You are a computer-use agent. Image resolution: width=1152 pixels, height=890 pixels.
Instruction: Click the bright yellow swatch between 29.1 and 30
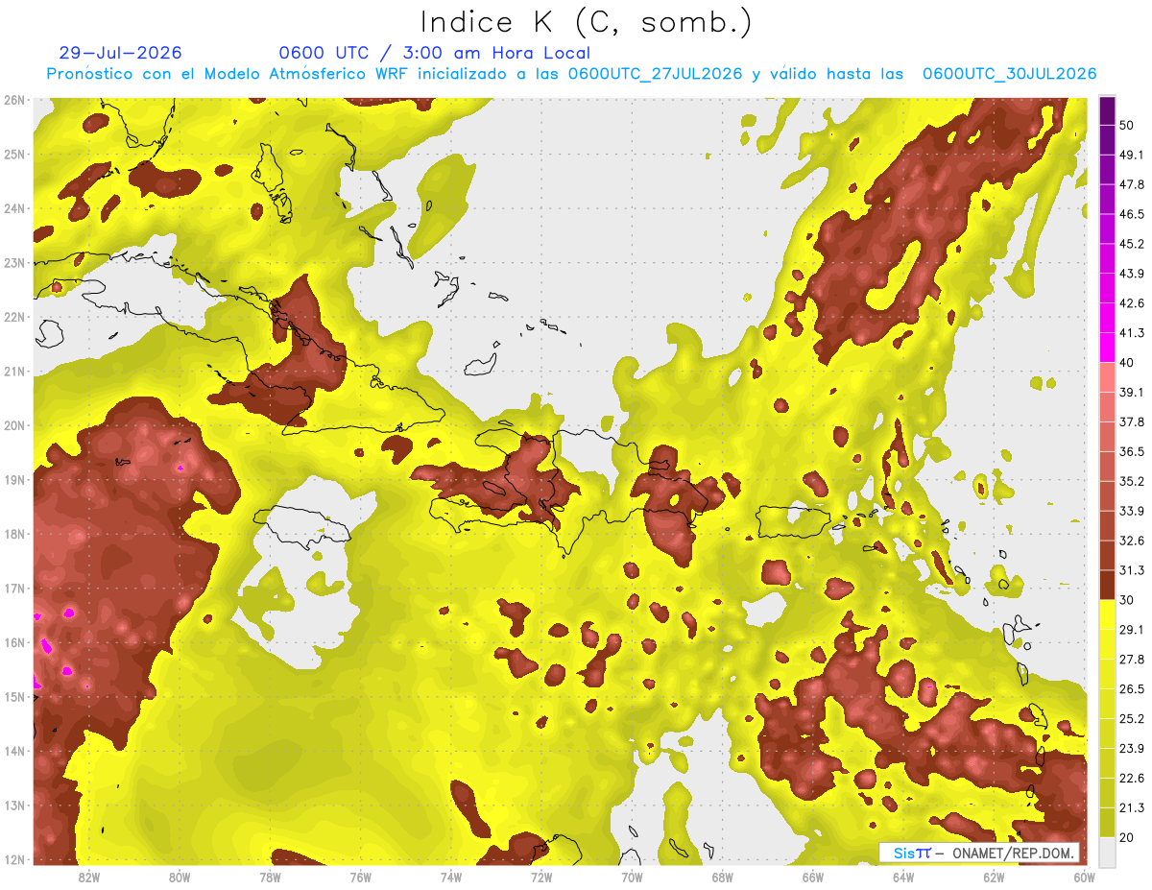click(x=1107, y=614)
